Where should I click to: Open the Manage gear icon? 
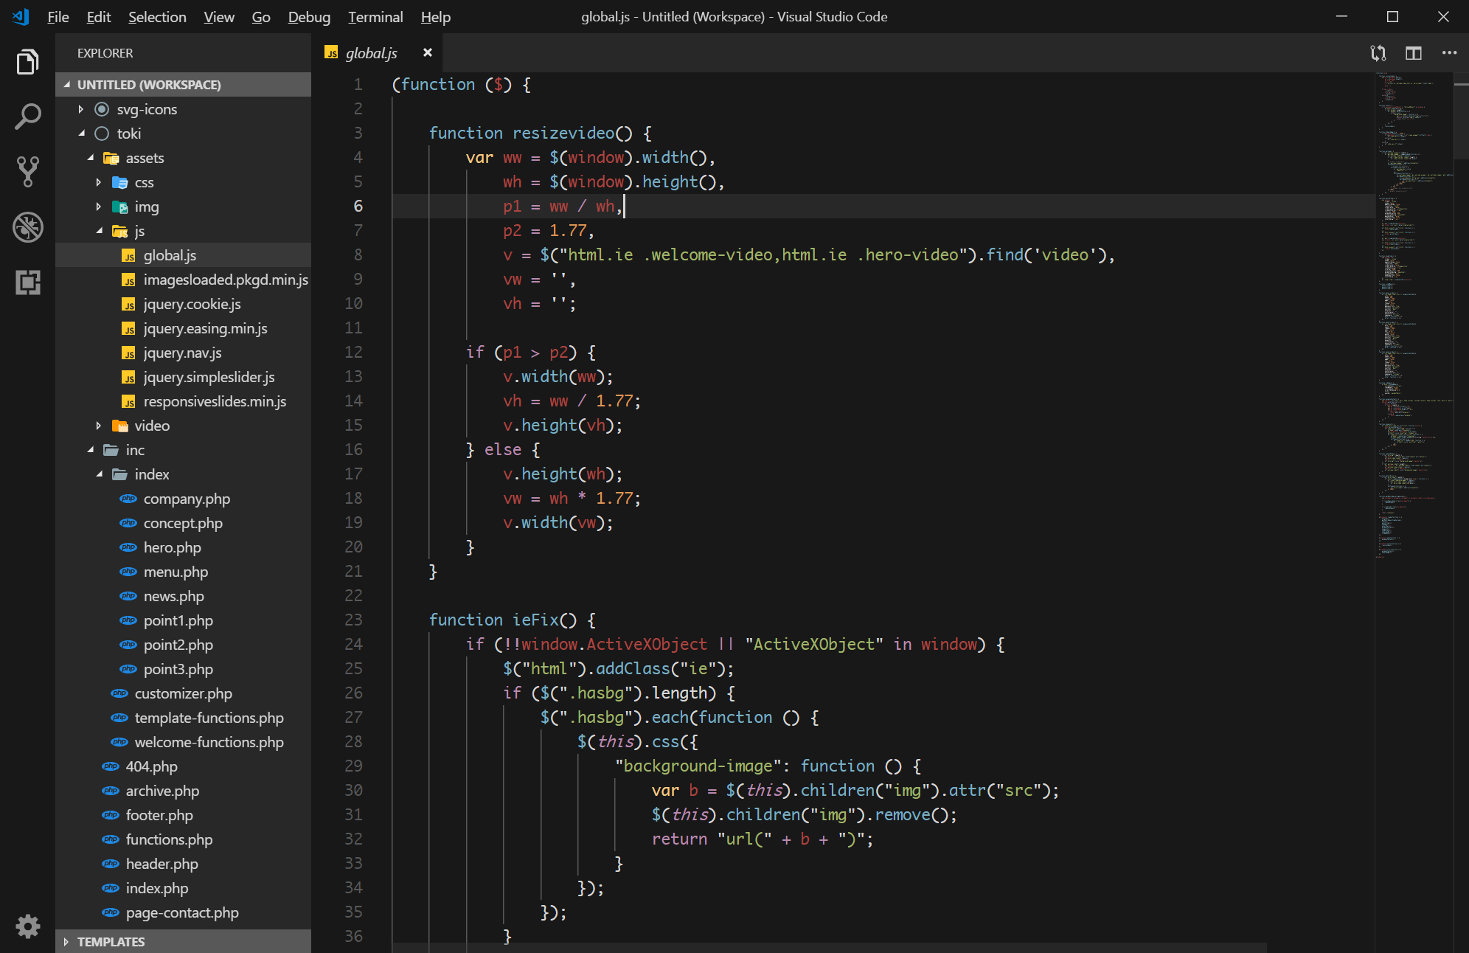pyautogui.click(x=27, y=926)
